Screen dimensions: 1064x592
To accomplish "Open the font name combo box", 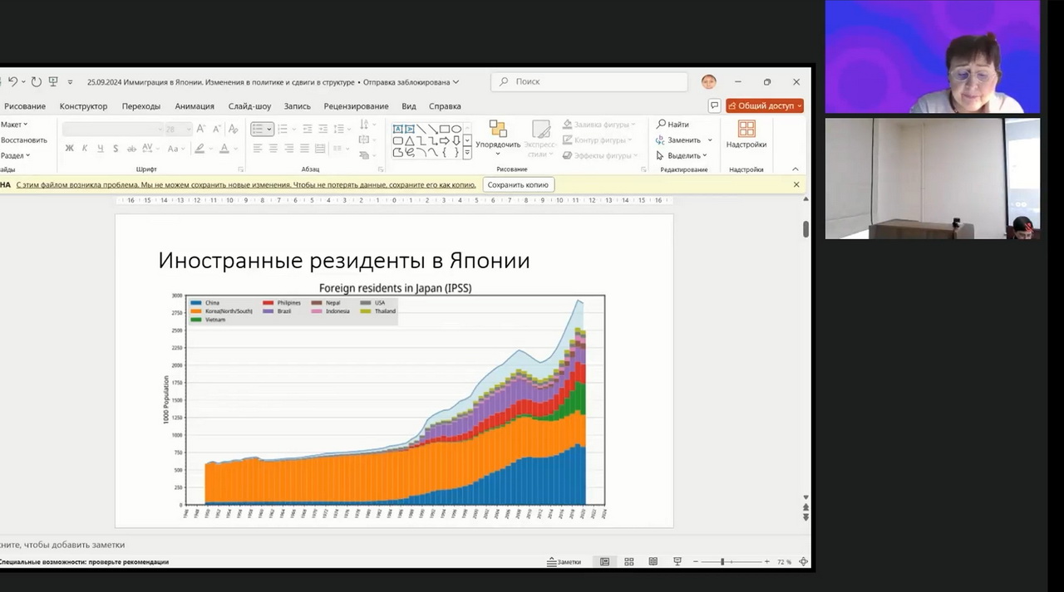I will pos(112,129).
